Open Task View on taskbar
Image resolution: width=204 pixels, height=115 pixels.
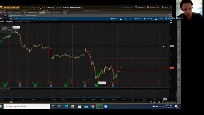tap(60, 106)
